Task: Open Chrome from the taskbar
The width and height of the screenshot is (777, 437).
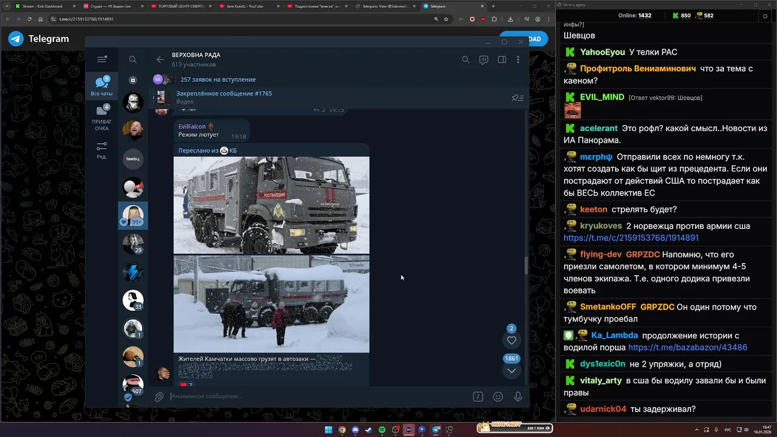Action: (342, 430)
